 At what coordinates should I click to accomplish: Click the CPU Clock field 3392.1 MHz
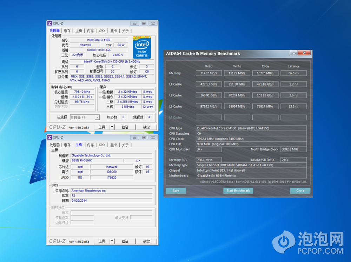(x=251, y=139)
